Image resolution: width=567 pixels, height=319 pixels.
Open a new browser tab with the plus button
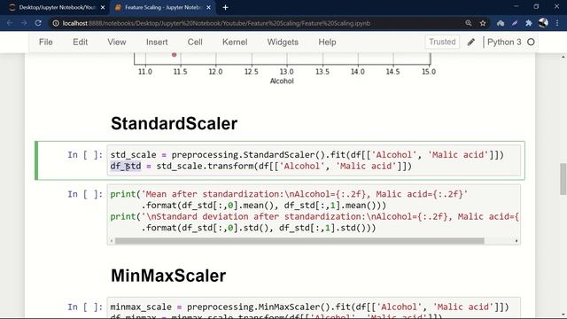[225, 7]
